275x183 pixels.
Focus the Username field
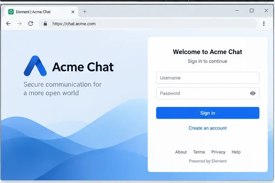(x=208, y=78)
